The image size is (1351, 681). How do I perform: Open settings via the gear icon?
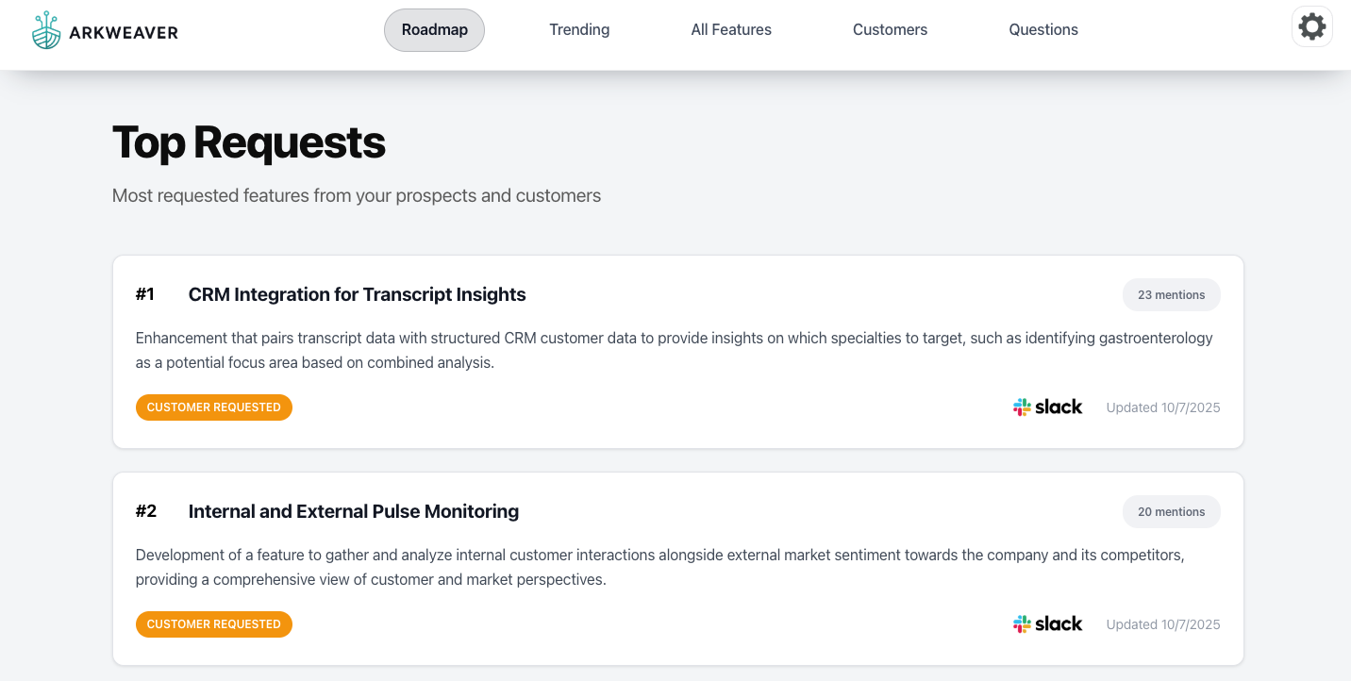point(1312,26)
